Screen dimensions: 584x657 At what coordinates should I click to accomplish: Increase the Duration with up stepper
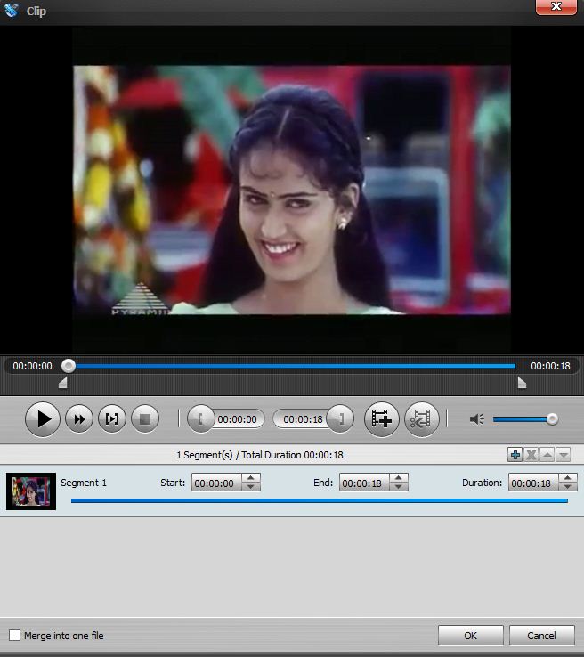click(x=568, y=478)
